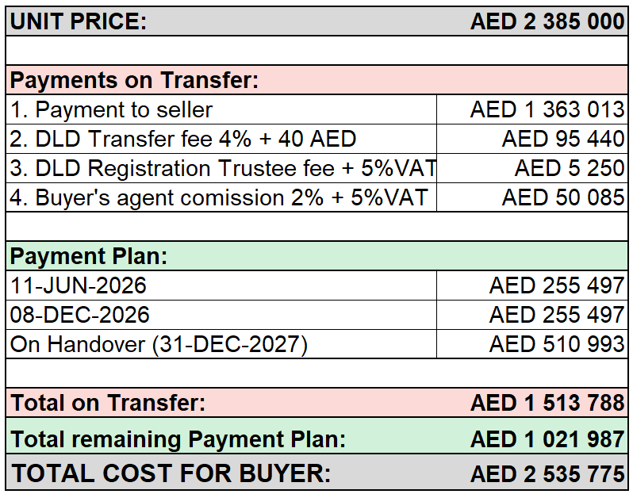Select the AED 1 363 013 amount cell
This screenshot has height=494, width=633.
[x=532, y=109]
